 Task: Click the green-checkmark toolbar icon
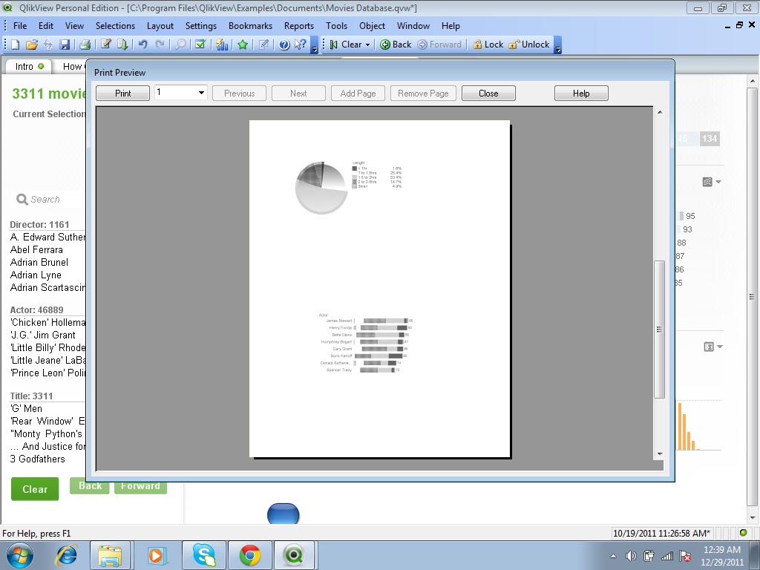(200, 45)
